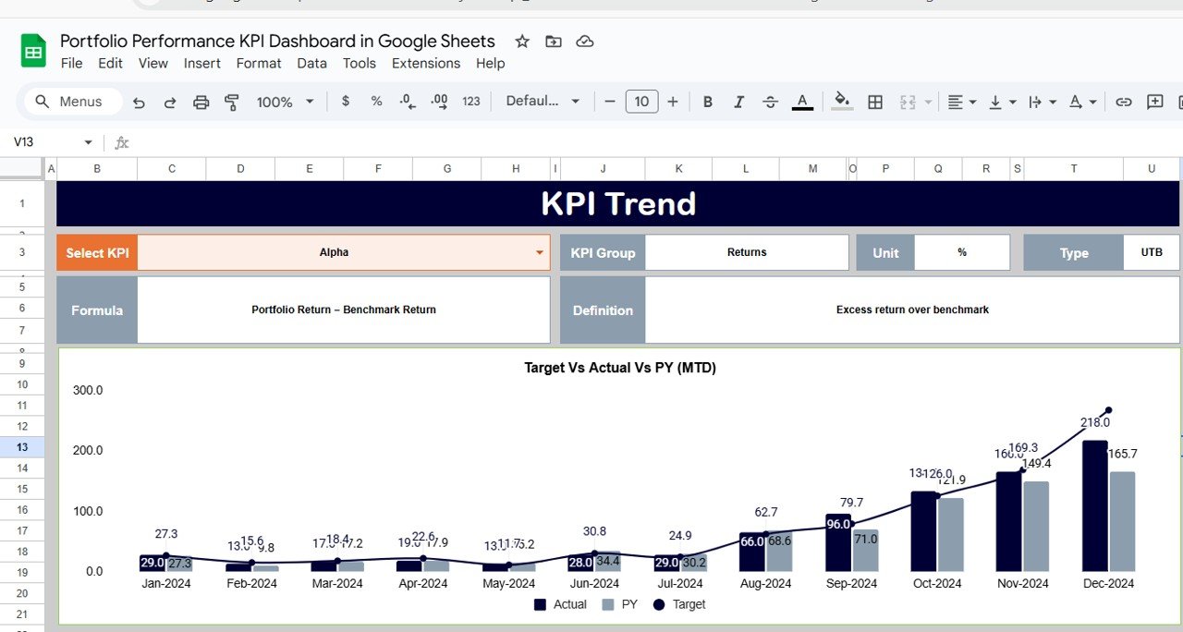Decrease decimal places

(x=407, y=102)
